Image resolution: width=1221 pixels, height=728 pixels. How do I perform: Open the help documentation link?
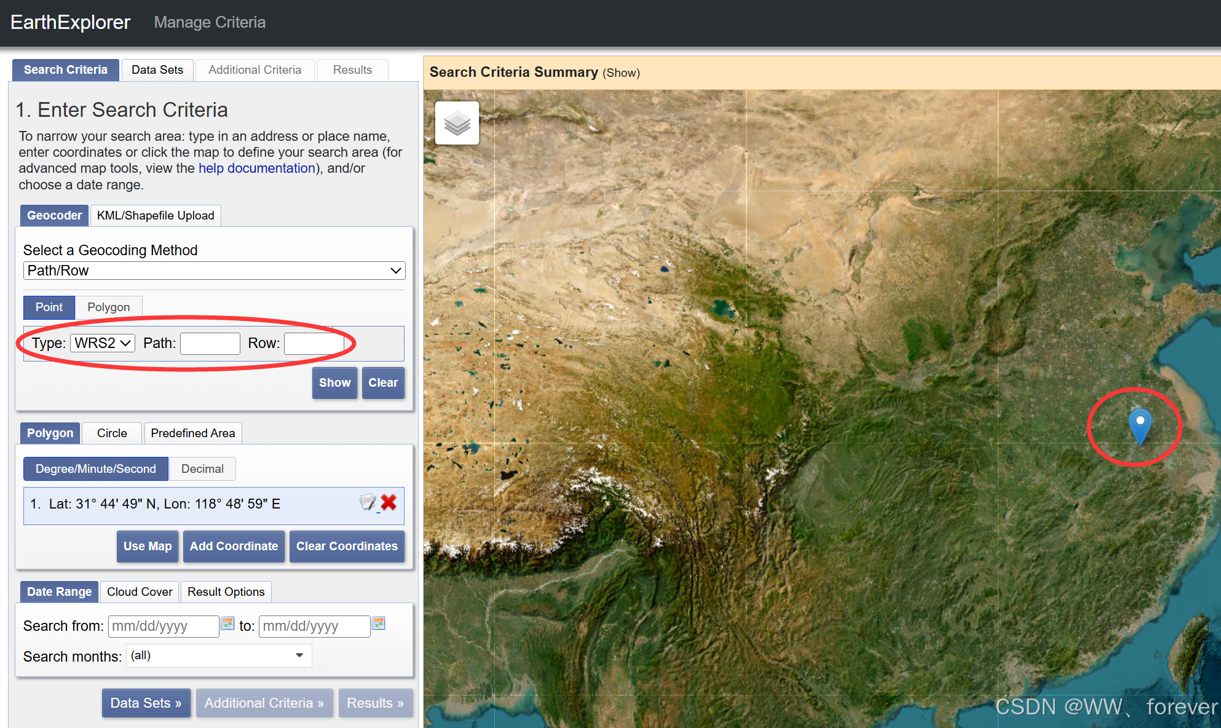pos(256,168)
